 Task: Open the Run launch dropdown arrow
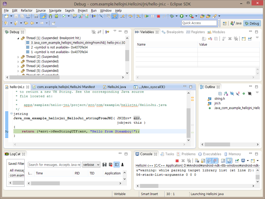186,16
